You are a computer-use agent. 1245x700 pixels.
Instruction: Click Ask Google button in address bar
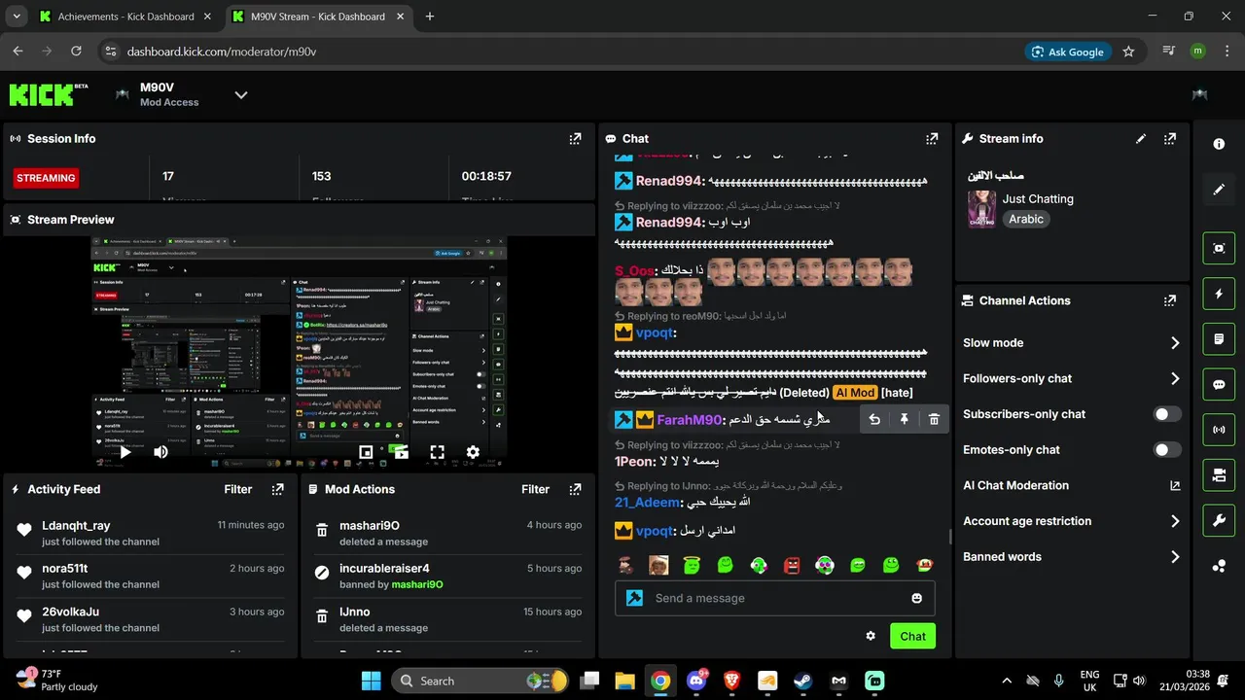1068,52
